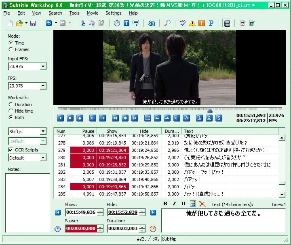Open the yellow warning errors icon
The width and height of the screenshot is (291, 245).
pos(192,23)
